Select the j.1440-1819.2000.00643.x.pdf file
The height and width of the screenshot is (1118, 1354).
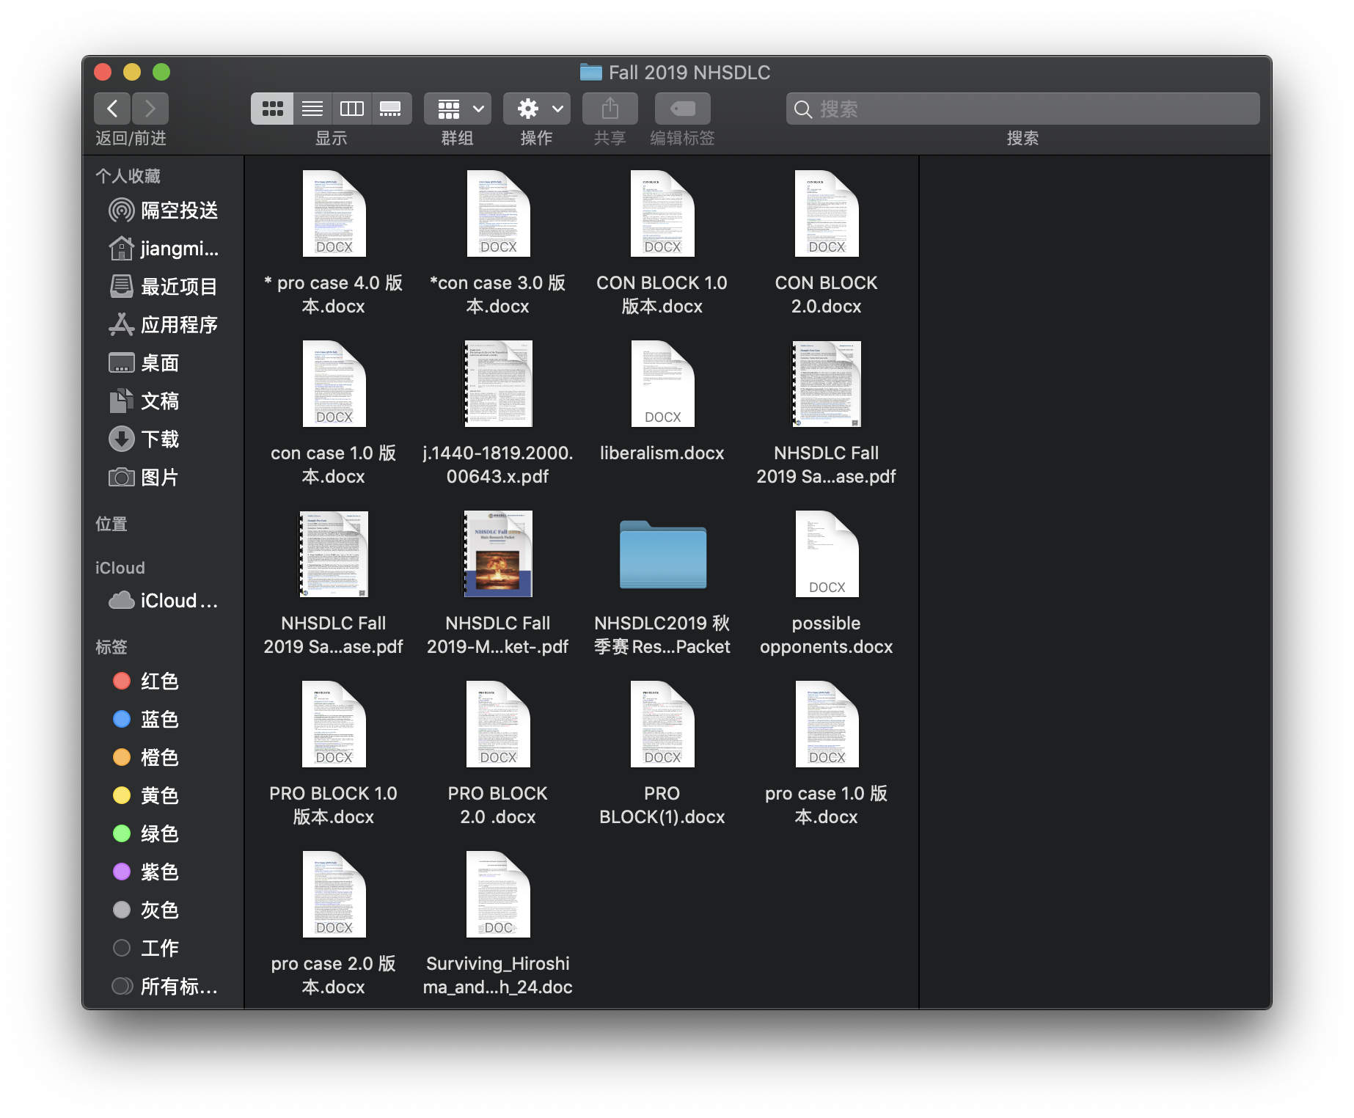click(498, 384)
